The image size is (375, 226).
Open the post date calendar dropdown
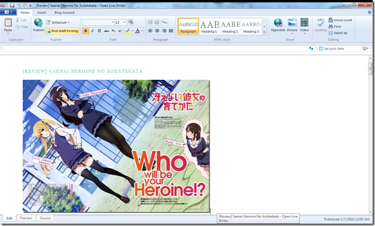click(x=366, y=48)
